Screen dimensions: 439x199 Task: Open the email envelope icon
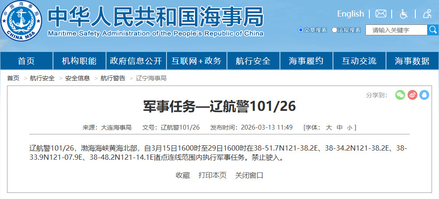(381, 14)
